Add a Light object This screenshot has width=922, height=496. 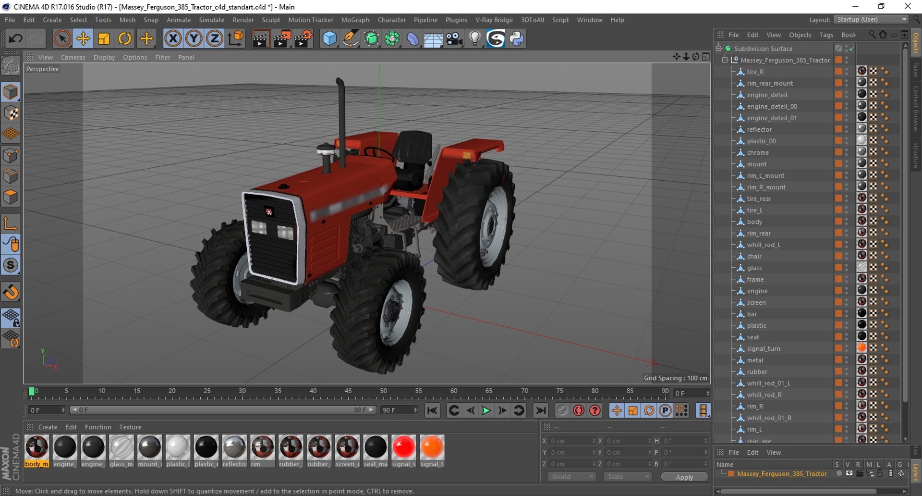pos(474,38)
